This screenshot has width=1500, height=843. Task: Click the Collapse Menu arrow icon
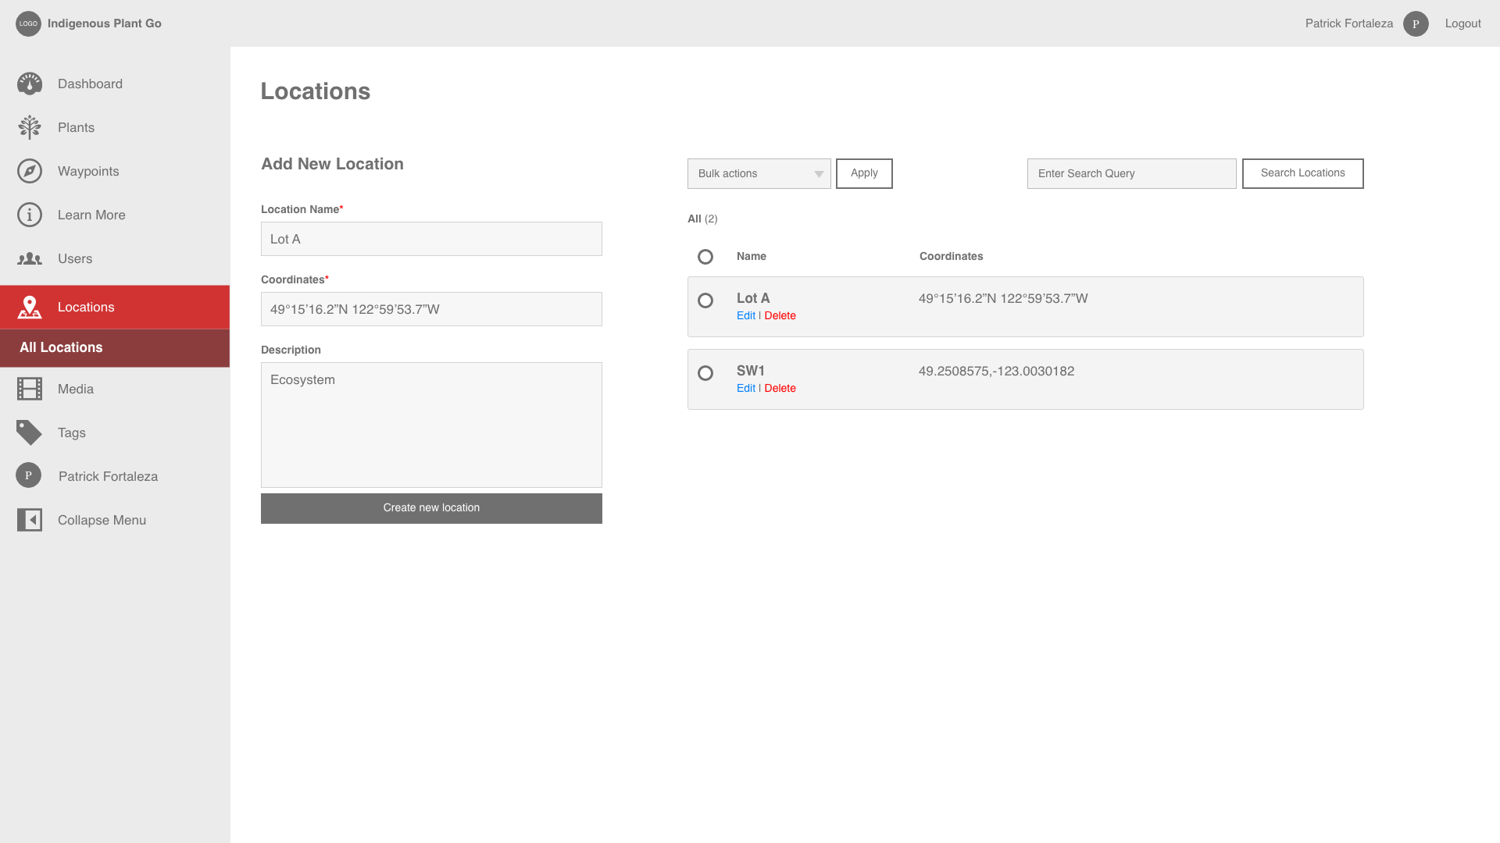coord(30,520)
